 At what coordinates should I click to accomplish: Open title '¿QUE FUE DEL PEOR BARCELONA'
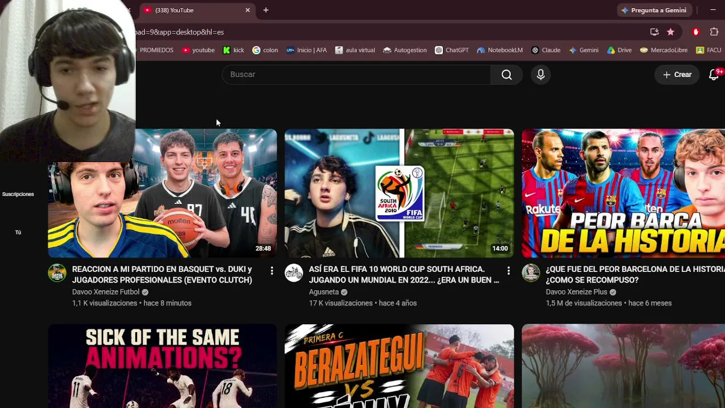point(635,274)
